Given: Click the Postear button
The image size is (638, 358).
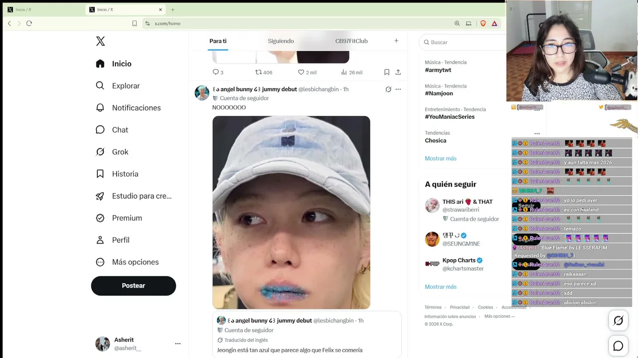Looking at the screenshot, I should pyautogui.click(x=134, y=286).
